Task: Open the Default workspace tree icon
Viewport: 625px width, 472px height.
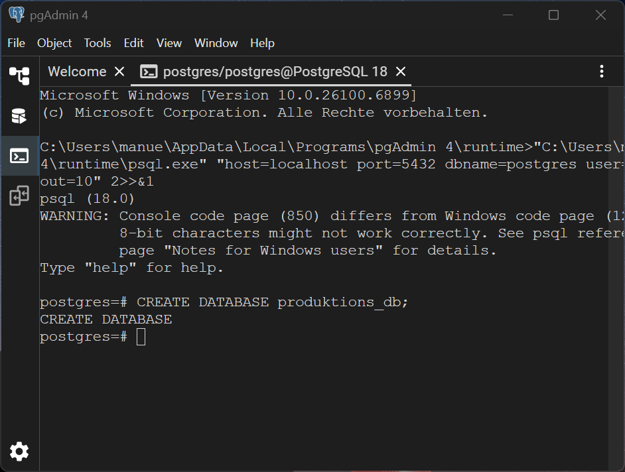Action: 19,76
